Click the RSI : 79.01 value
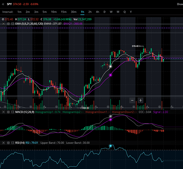This screenshot has width=183, height=169. click(32, 143)
